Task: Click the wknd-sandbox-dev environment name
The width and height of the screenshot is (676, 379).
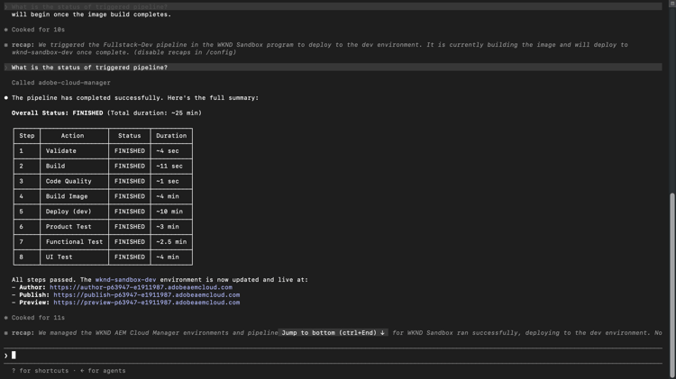Action: click(125, 279)
